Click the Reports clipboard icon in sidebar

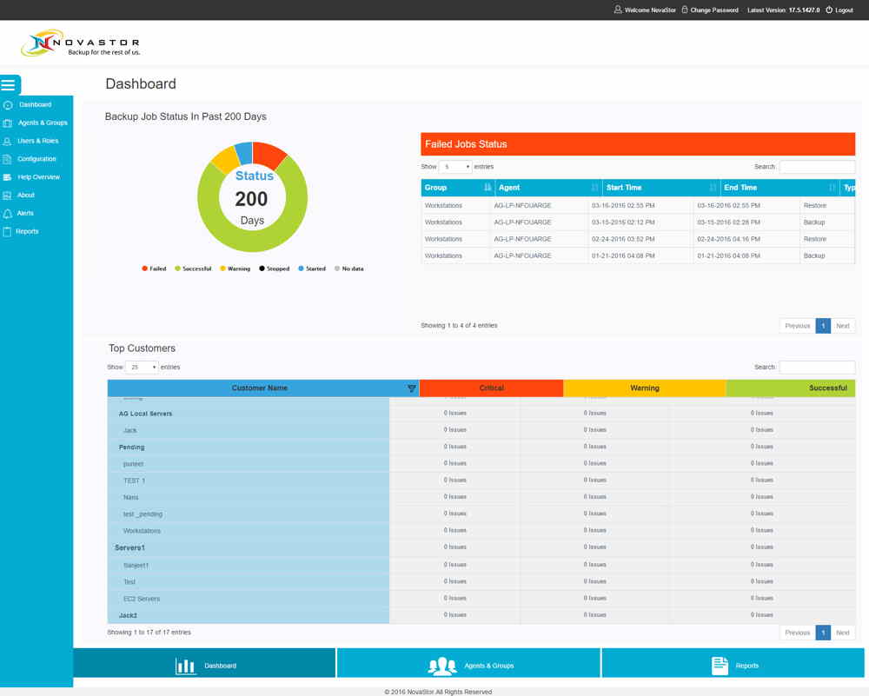8,232
